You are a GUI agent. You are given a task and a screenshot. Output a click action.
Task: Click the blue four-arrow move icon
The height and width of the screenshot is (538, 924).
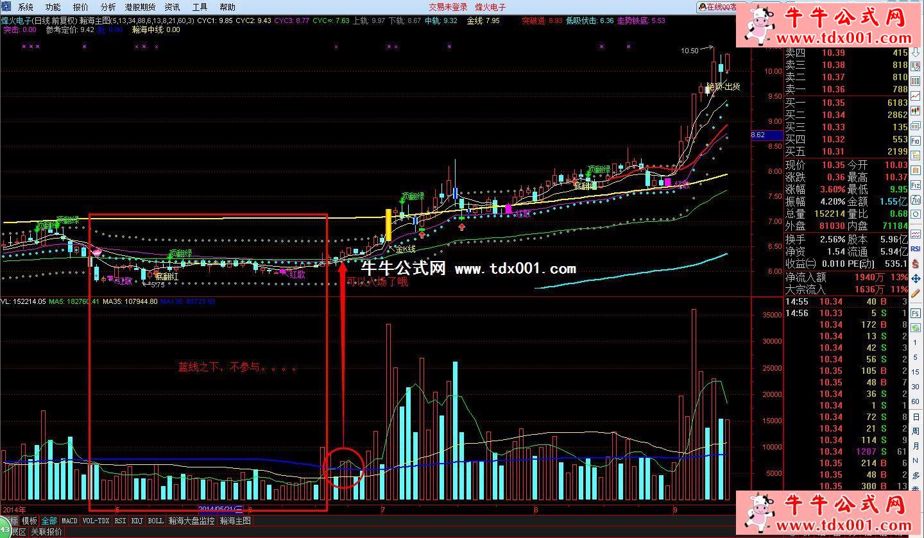[x=916, y=279]
